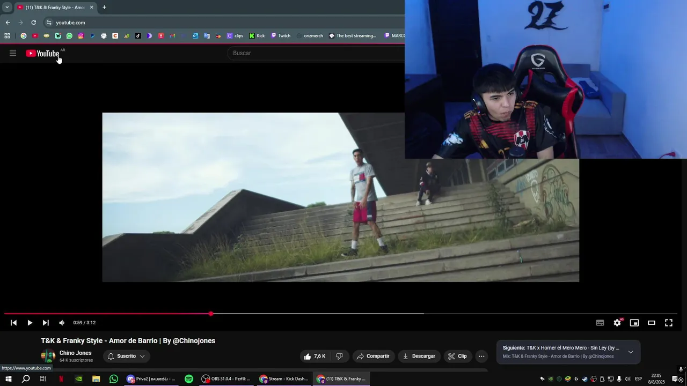Open more actions three-dot menu
The height and width of the screenshot is (386, 687).
(x=481, y=356)
